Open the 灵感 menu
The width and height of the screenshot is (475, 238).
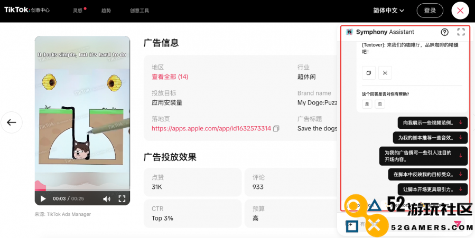[78, 11]
